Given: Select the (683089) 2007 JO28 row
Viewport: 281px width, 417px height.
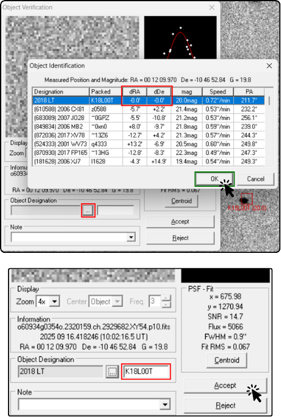Looking at the screenshot, I should pos(148,118).
